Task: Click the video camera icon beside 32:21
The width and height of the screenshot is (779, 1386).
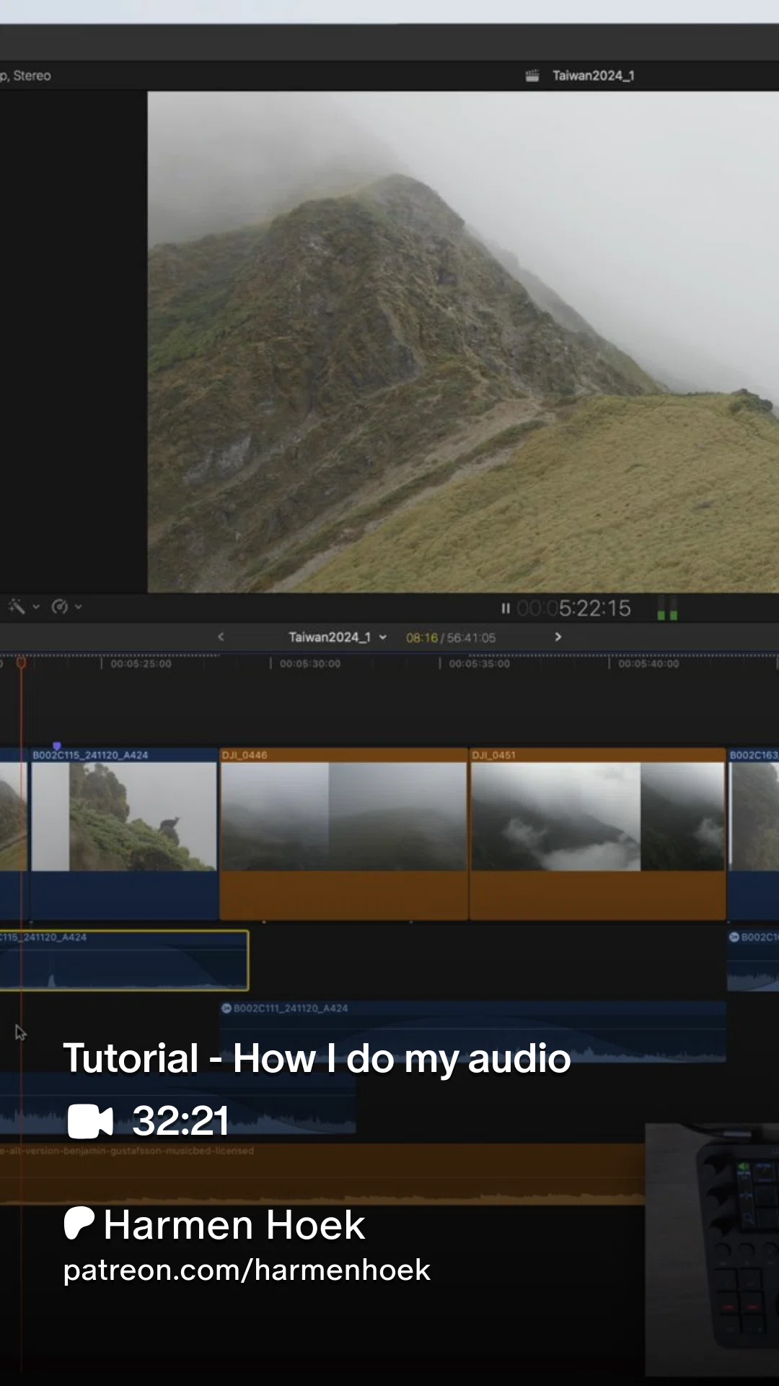Action: click(x=90, y=1121)
